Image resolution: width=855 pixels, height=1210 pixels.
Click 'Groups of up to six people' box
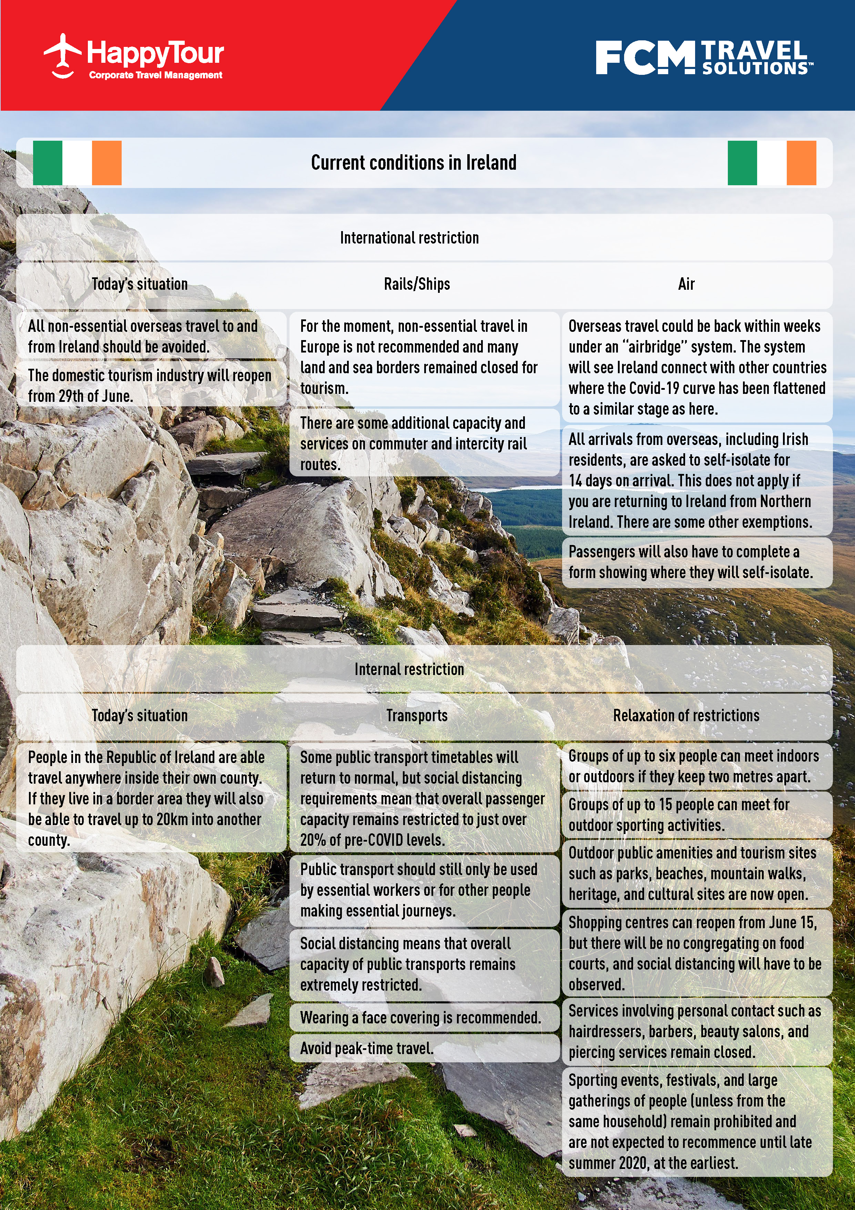(698, 766)
